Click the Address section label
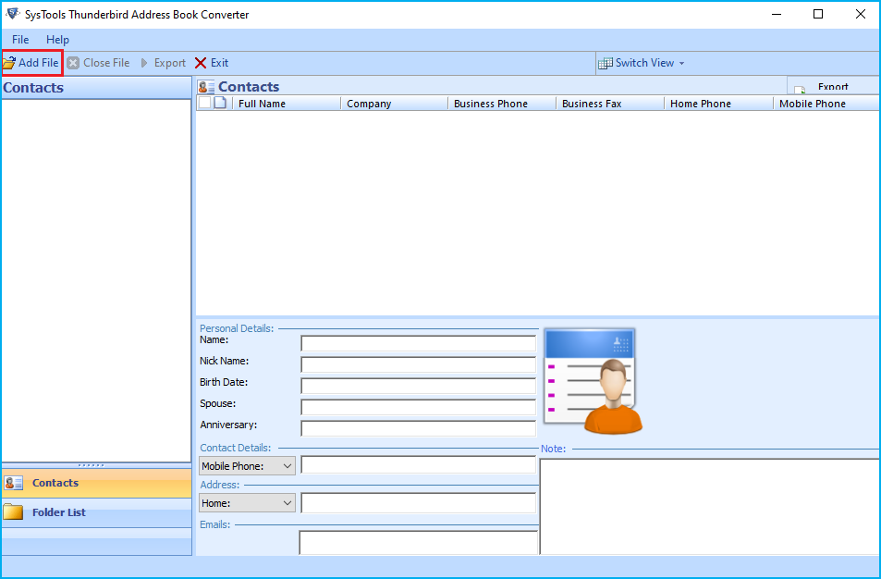 click(x=220, y=485)
